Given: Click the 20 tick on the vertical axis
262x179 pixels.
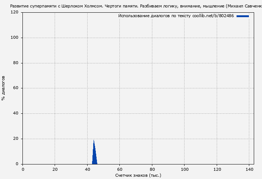Looking at the screenshot, I should click(16, 139).
